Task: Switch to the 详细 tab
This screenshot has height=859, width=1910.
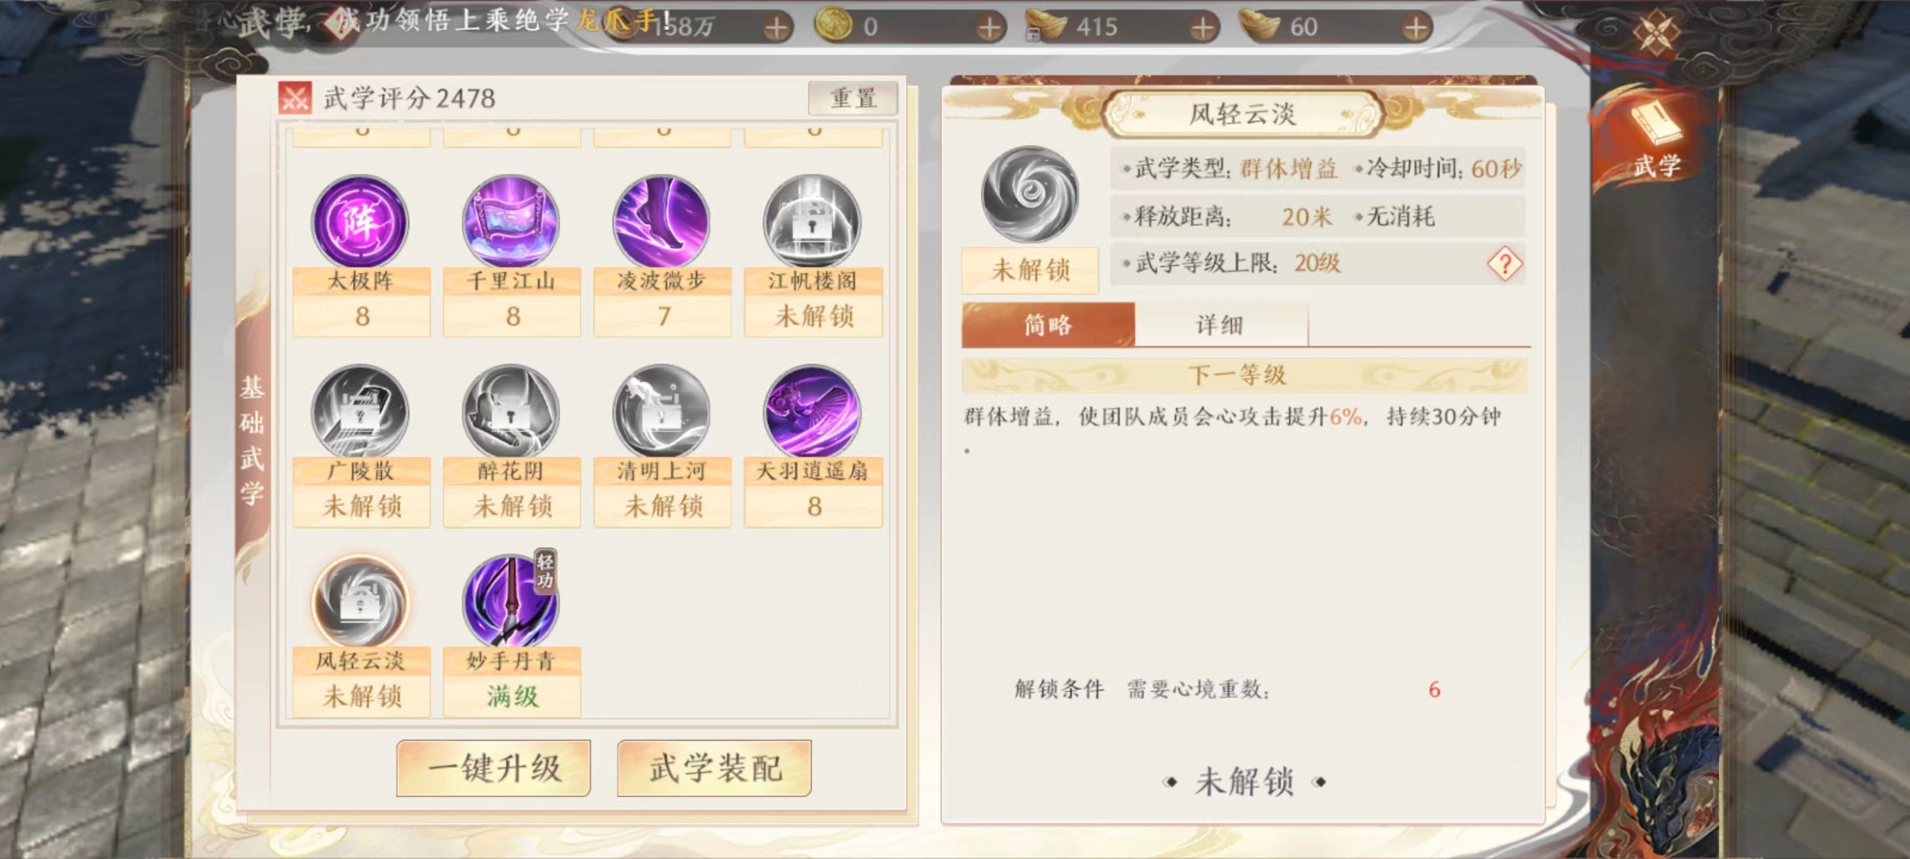Action: (1220, 325)
